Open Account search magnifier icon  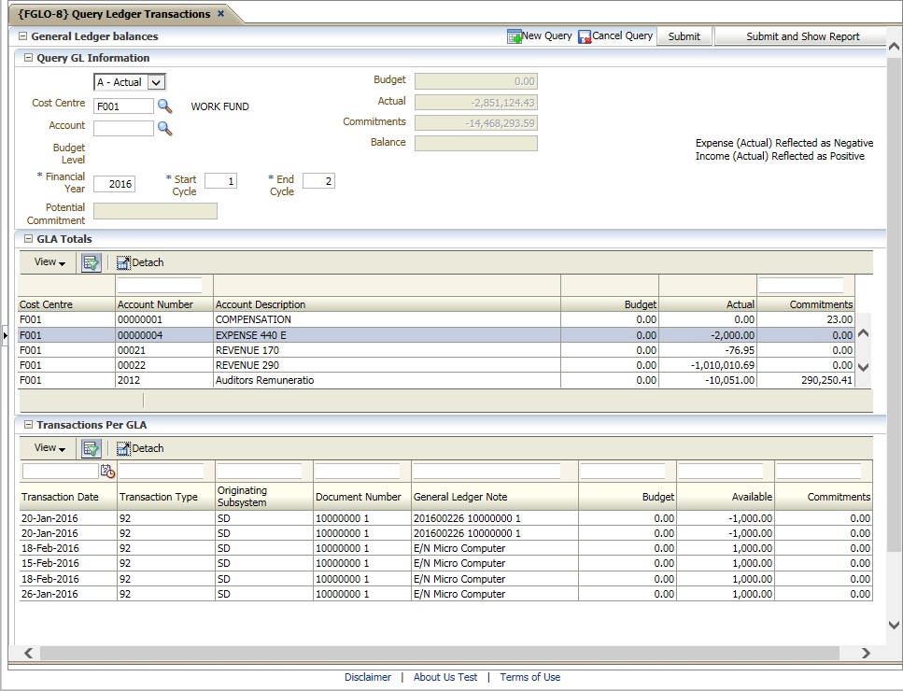[x=164, y=129]
